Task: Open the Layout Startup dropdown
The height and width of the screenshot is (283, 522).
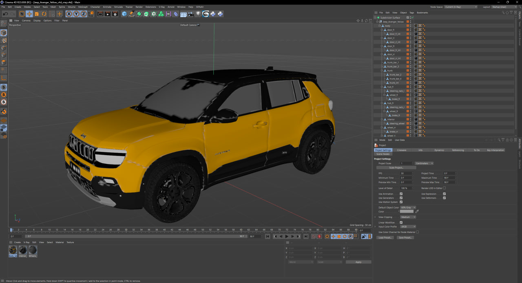Action: click(x=505, y=7)
